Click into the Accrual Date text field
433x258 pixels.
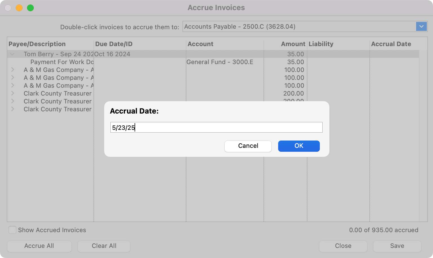[x=216, y=128]
